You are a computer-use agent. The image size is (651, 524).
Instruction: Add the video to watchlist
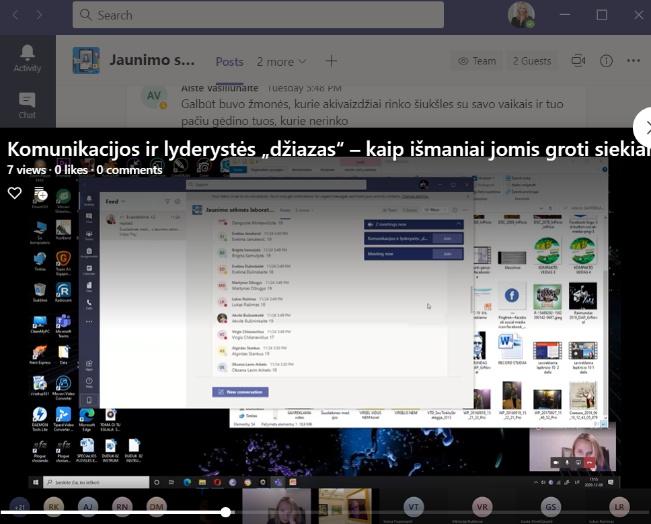[x=40, y=193]
